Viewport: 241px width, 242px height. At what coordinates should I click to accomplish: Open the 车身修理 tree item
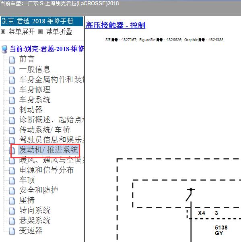35,89
